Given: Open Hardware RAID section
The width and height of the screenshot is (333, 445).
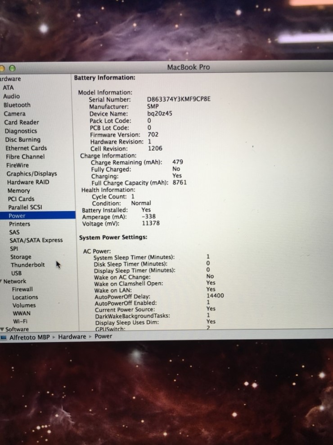Looking at the screenshot, I should click(28, 182).
